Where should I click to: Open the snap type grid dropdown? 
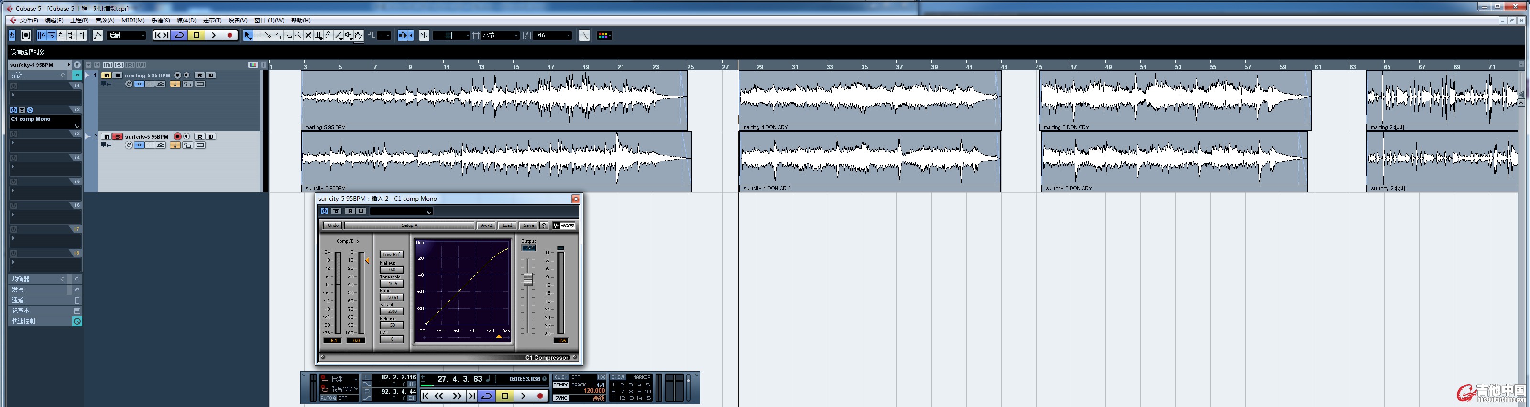tap(451, 36)
